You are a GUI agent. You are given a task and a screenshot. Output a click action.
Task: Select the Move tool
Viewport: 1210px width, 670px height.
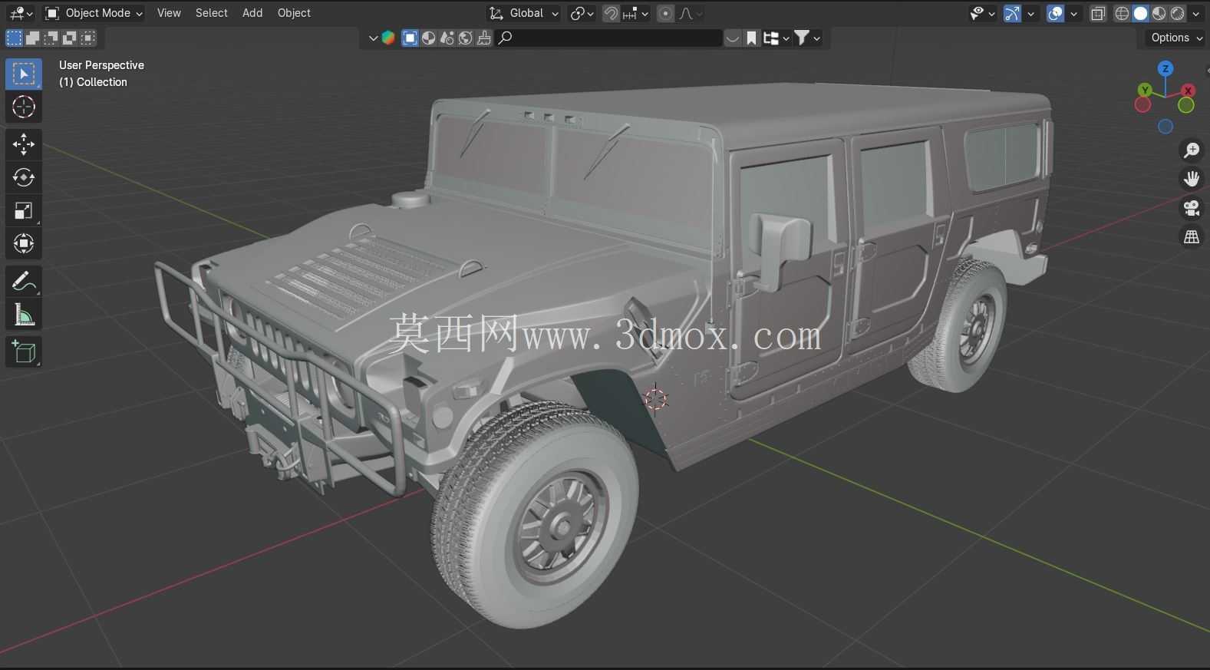coord(24,144)
